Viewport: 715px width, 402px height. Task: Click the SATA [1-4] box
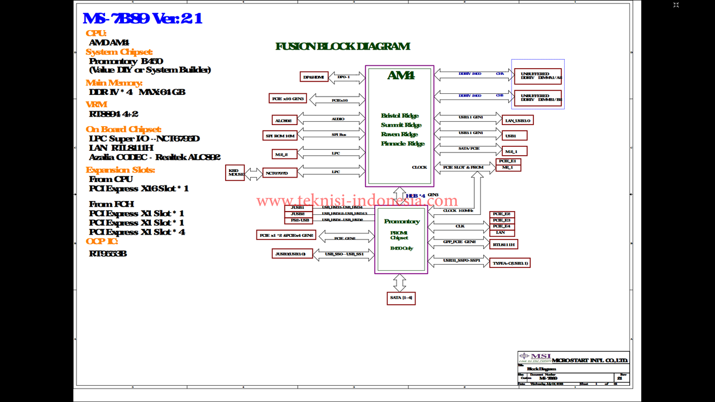(x=401, y=298)
